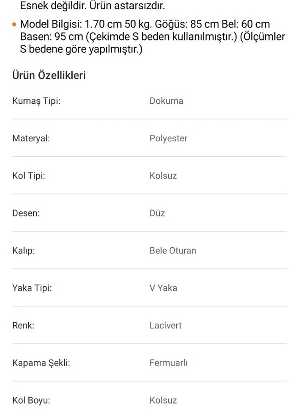Image resolution: width=296 pixels, height=415 pixels.
Task: Click the Lacivert color value
Action: (166, 326)
